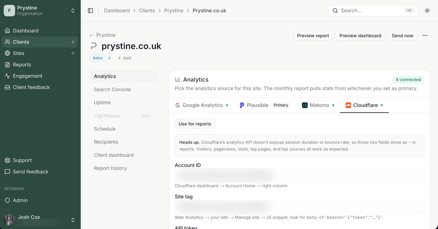Click Clients in the breadcrumb
Image resolution: width=438 pixels, height=229 pixels.
click(147, 11)
